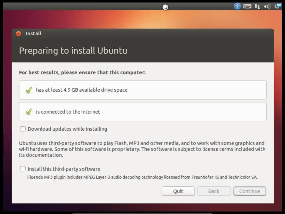
Task: Go to the previous step with Back
Action: pyautogui.click(x=214, y=191)
